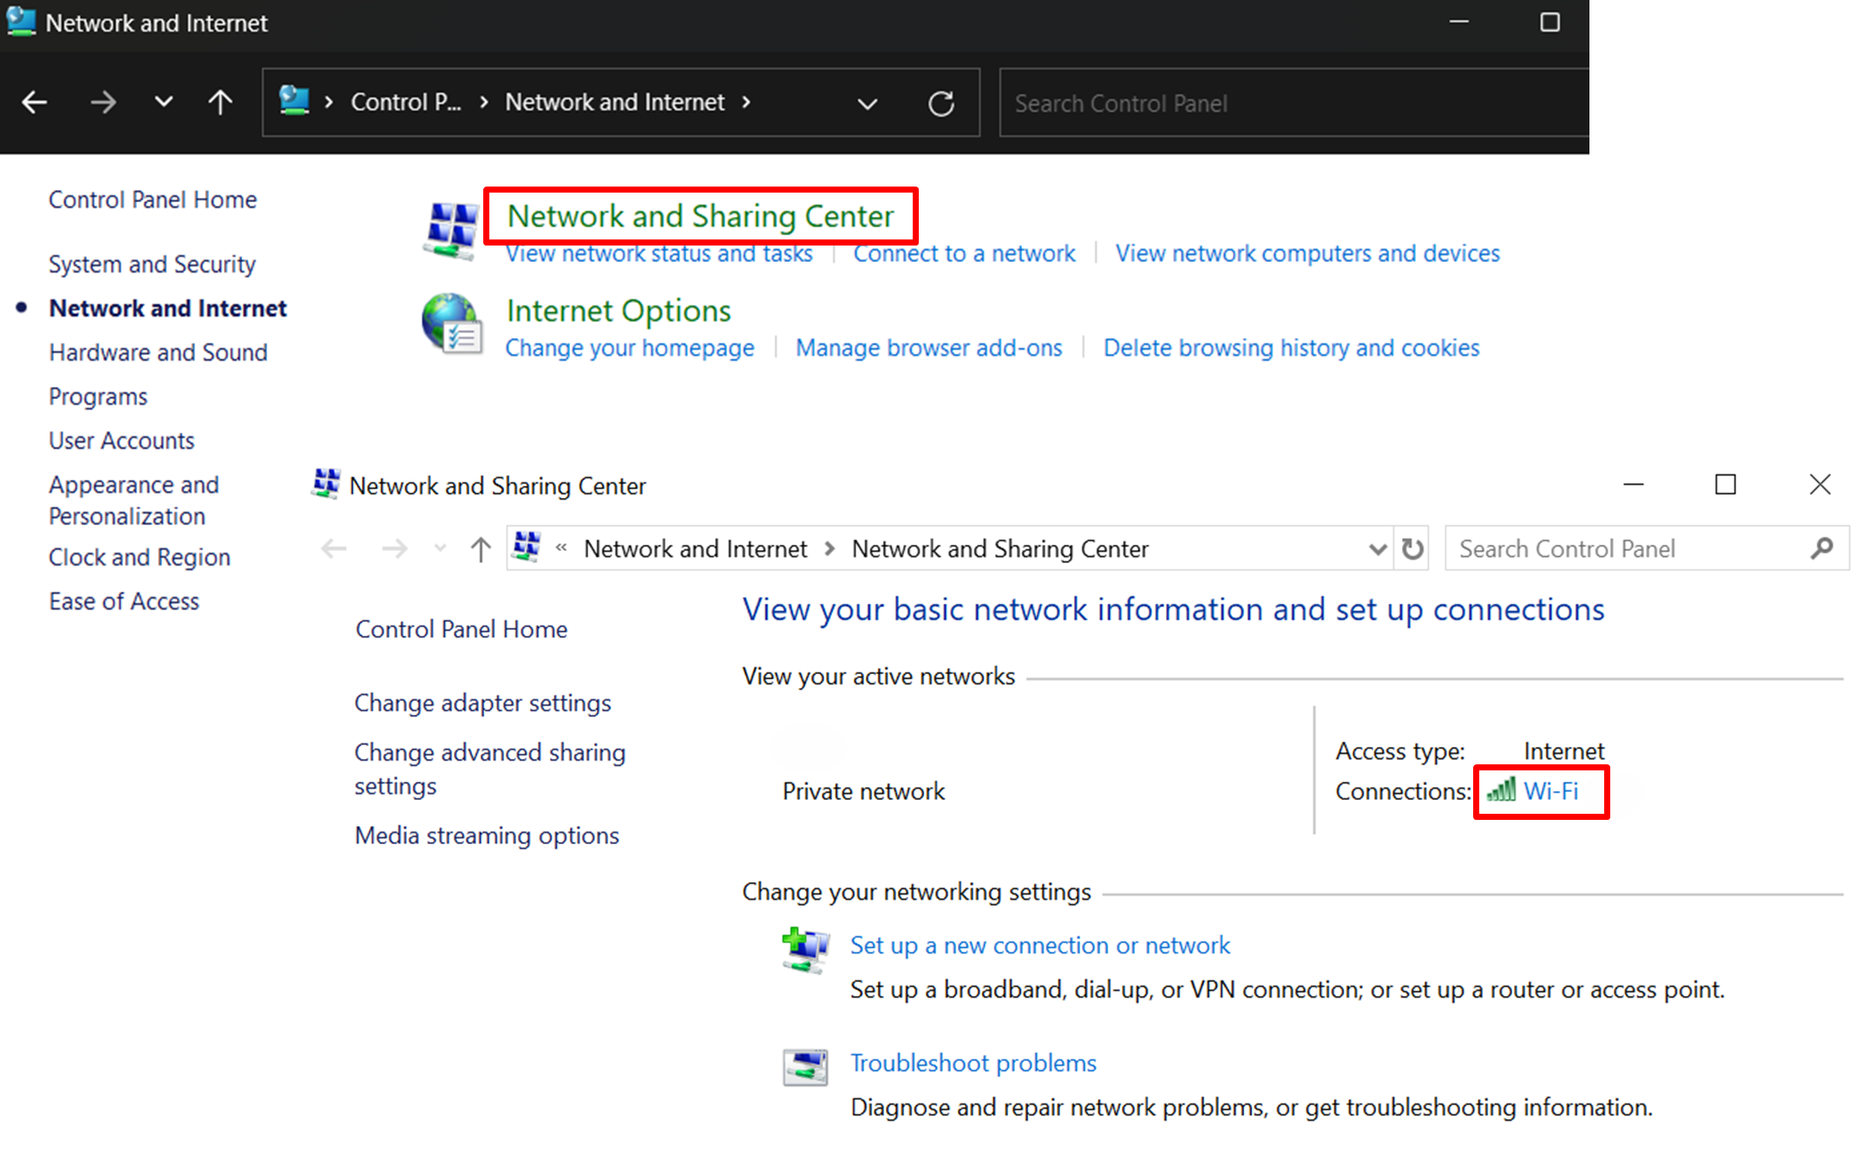
Task: Go up one level in Network and Internet window
Action: [x=220, y=102]
